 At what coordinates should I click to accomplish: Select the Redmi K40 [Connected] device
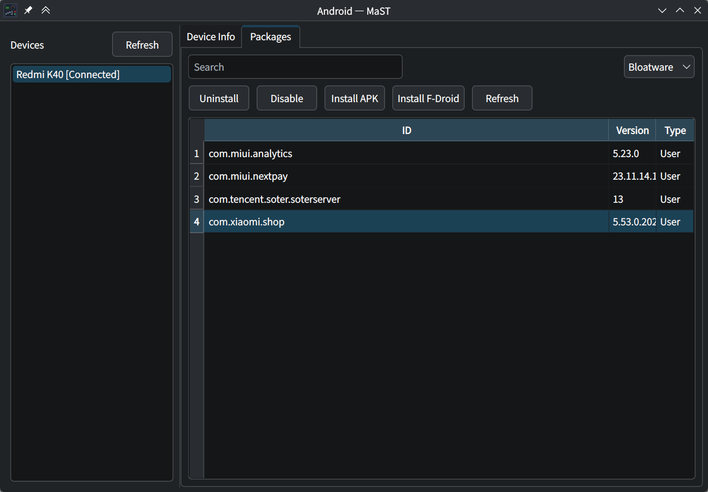[x=92, y=74]
